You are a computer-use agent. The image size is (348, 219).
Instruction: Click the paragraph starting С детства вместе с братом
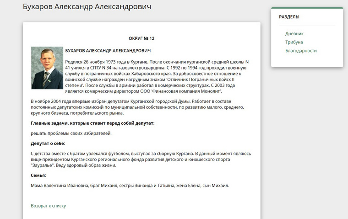click(x=141, y=160)
